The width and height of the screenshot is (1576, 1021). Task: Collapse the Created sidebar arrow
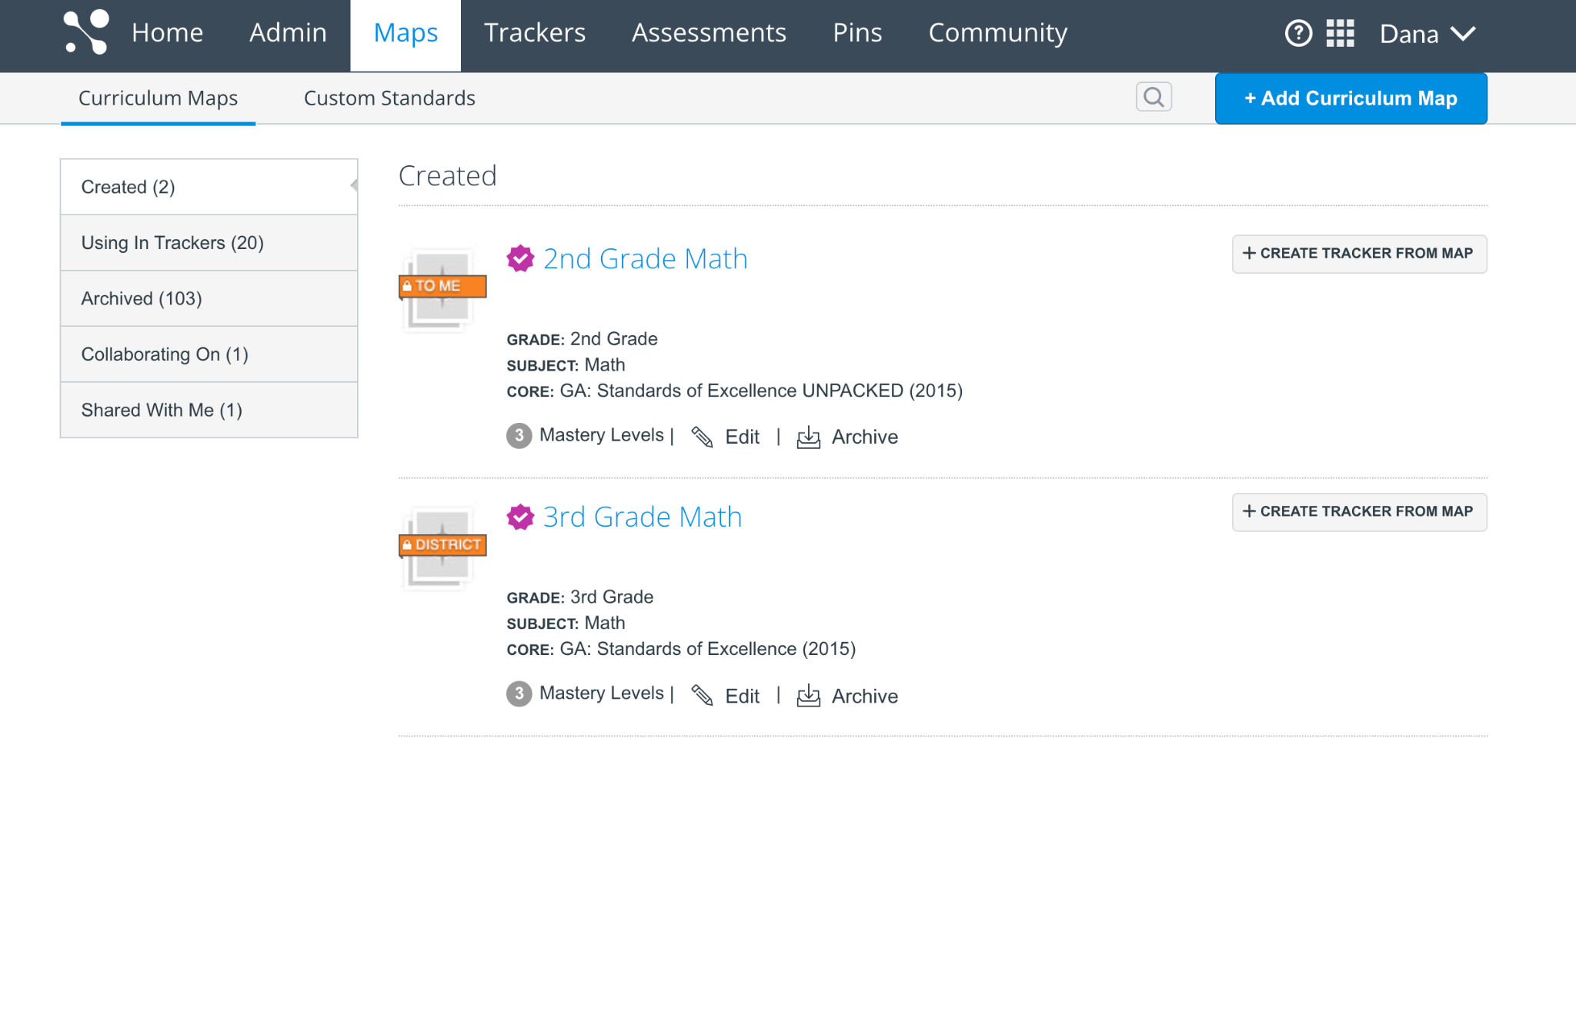click(x=353, y=185)
